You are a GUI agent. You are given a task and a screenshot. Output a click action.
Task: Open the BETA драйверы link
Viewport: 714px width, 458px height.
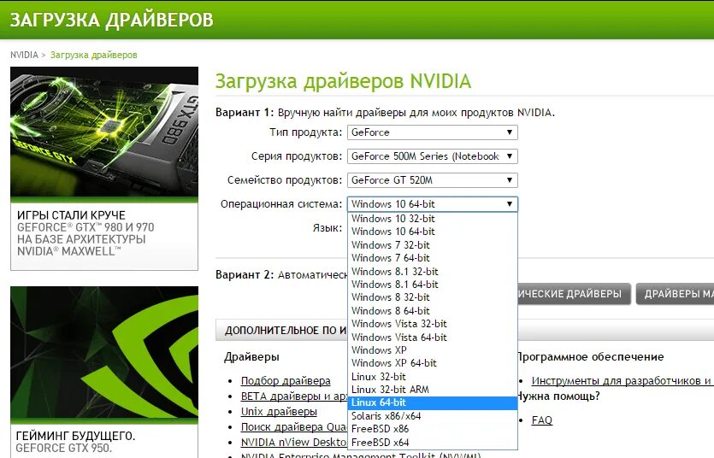click(x=293, y=396)
